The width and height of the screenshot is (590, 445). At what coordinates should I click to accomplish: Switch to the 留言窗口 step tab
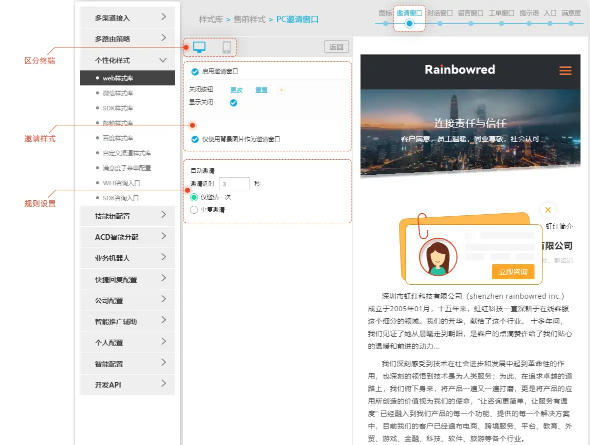click(x=470, y=13)
